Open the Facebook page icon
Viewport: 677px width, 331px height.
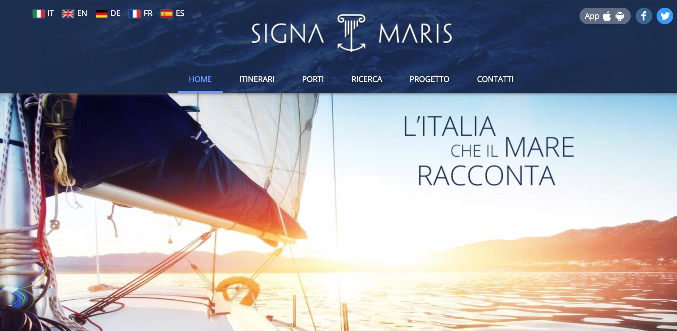(644, 16)
